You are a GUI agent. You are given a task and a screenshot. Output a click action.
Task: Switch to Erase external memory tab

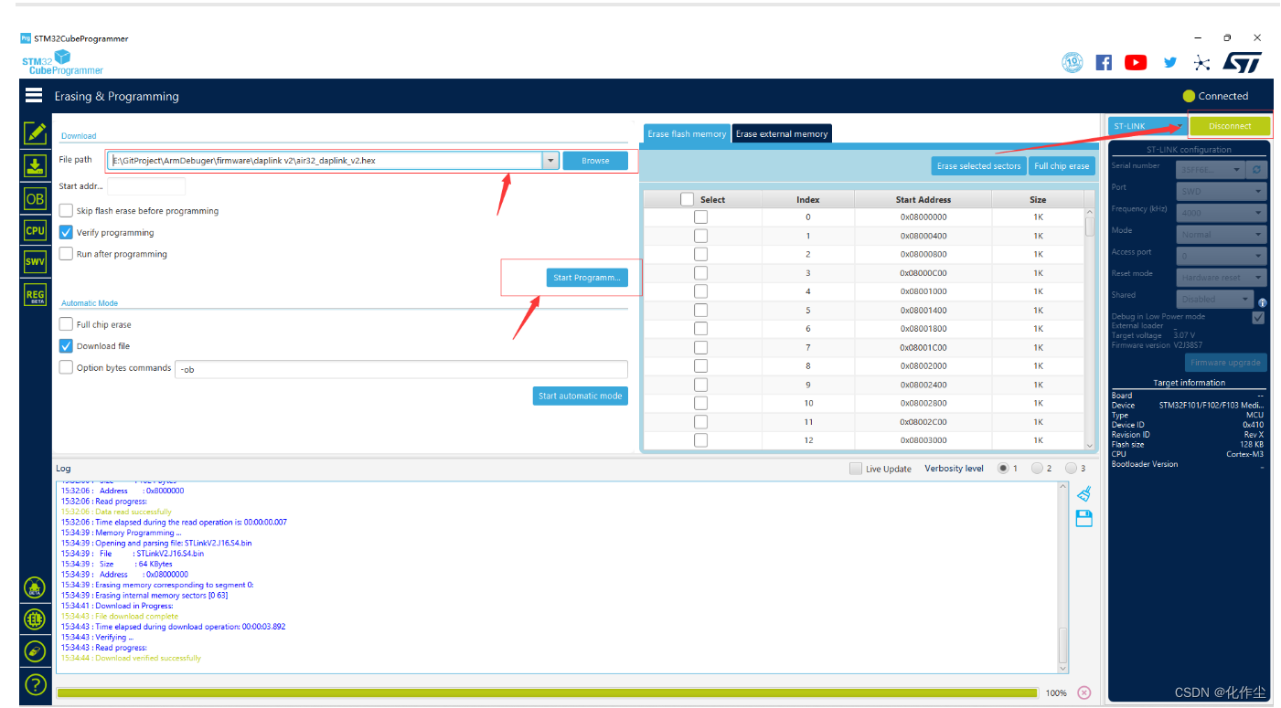point(782,134)
